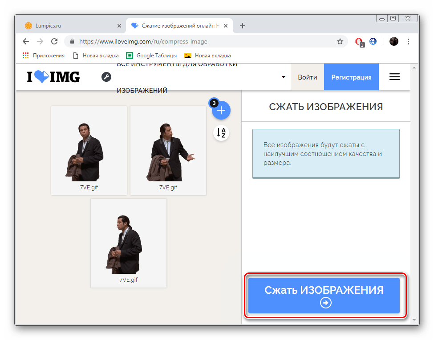Reload the page with refresh icon
Image resolution: width=434 pixels, height=340 pixels.
click(x=54, y=41)
